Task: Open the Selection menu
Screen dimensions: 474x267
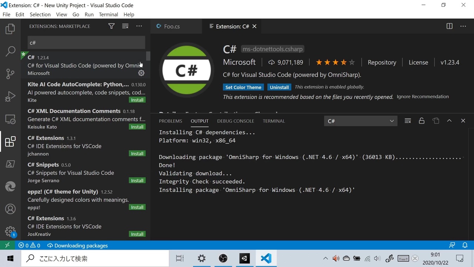Action: pos(40,14)
